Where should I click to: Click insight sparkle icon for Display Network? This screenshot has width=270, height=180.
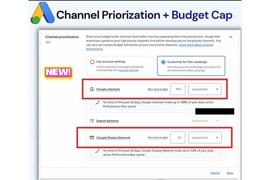tap(97, 151)
